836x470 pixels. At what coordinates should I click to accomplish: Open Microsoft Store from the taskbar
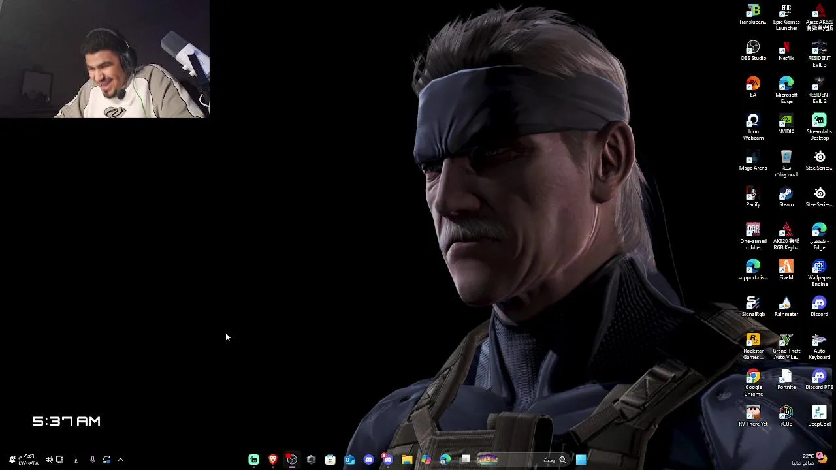[x=330, y=460]
